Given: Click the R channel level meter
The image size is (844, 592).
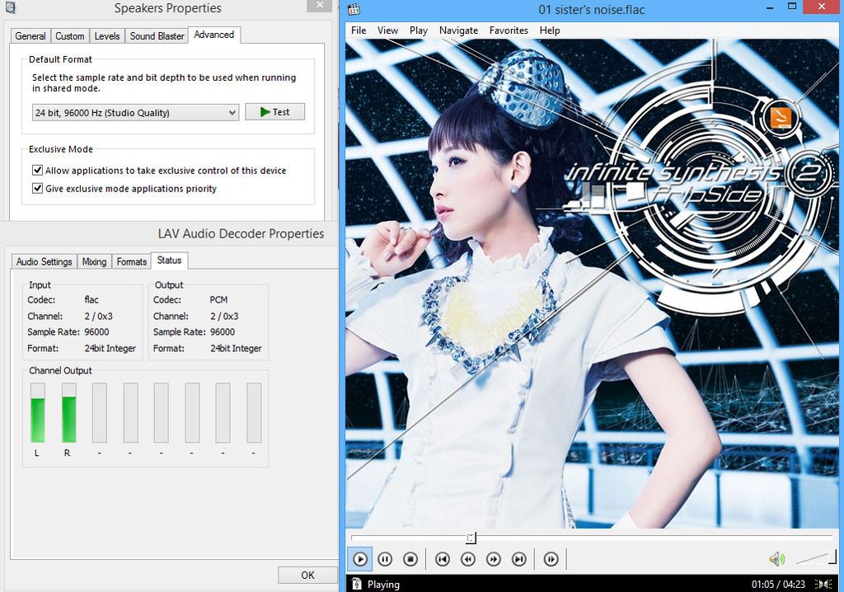Looking at the screenshot, I should 69,412.
